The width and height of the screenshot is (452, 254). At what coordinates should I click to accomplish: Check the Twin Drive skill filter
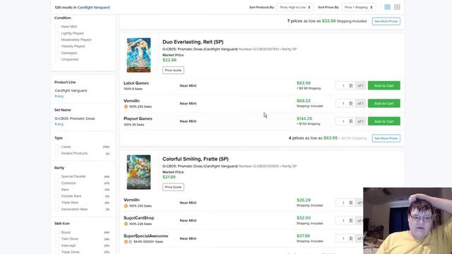coord(57,238)
